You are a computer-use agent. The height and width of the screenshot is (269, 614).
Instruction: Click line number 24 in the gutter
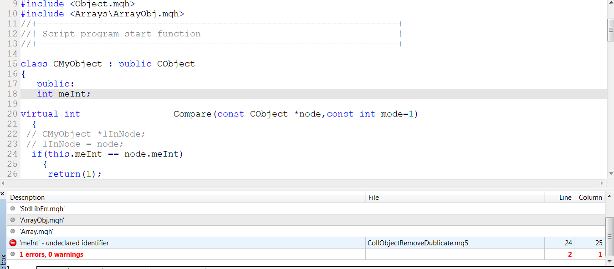[12, 154]
